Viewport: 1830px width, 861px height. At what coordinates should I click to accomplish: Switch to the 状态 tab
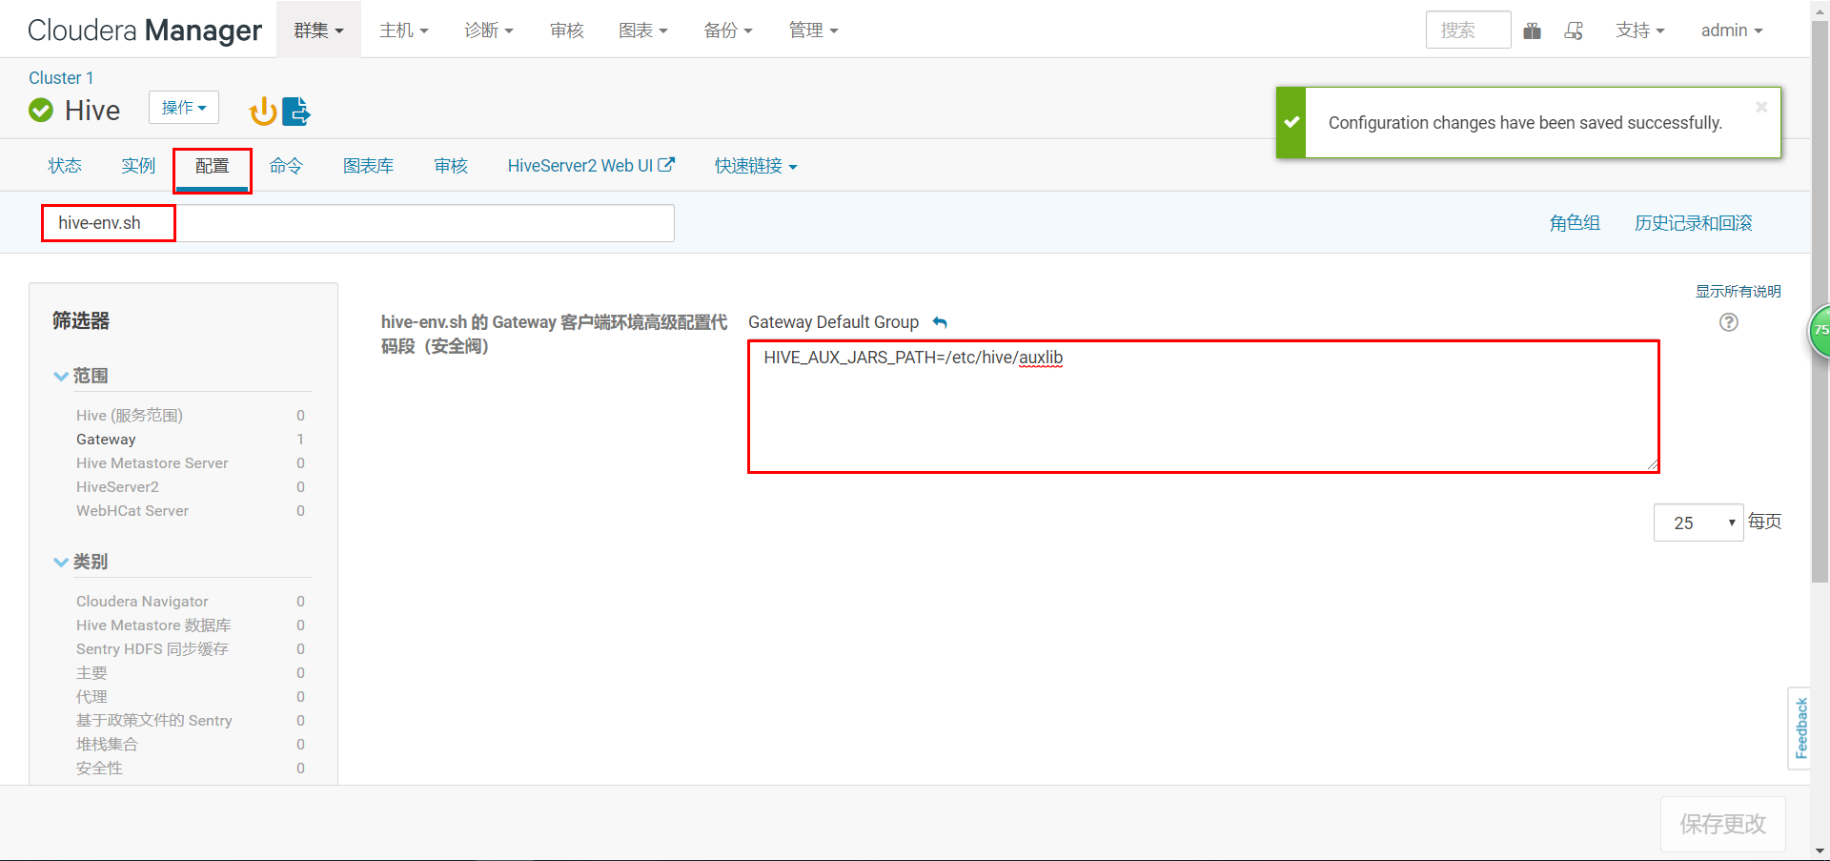[x=64, y=165]
